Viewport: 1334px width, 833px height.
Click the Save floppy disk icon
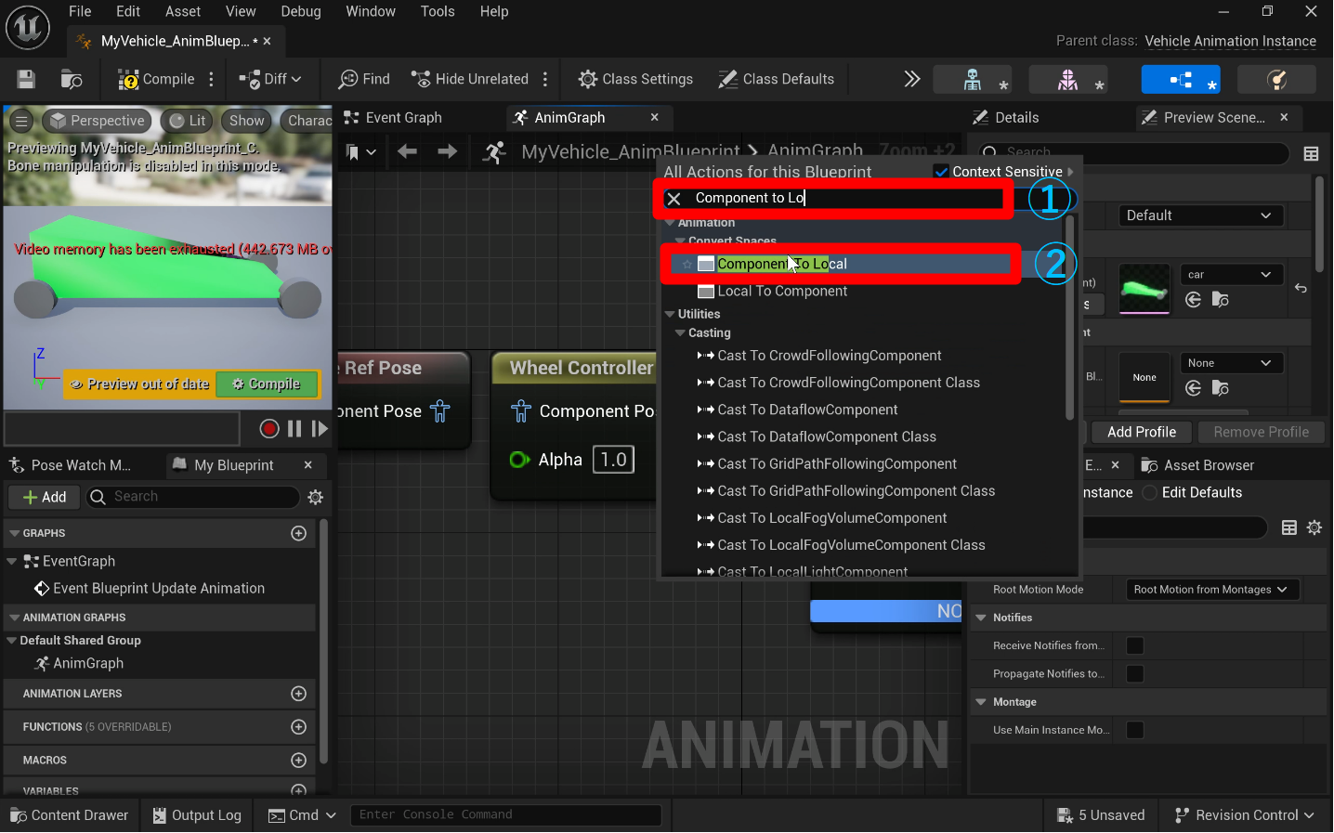[x=26, y=80]
